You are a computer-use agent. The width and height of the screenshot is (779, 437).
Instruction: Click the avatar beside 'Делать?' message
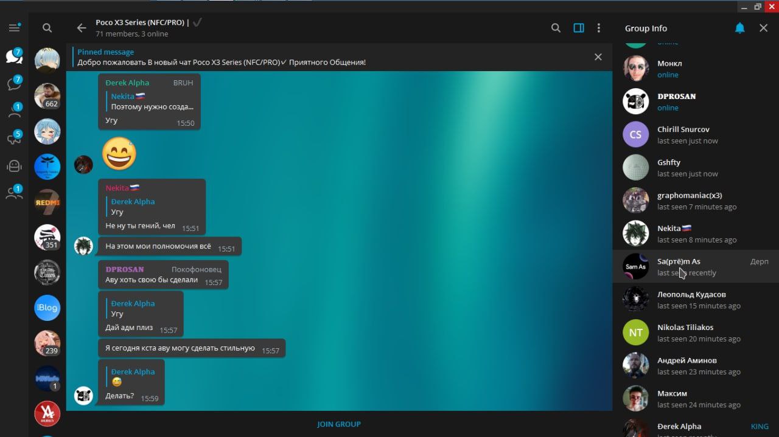point(83,396)
